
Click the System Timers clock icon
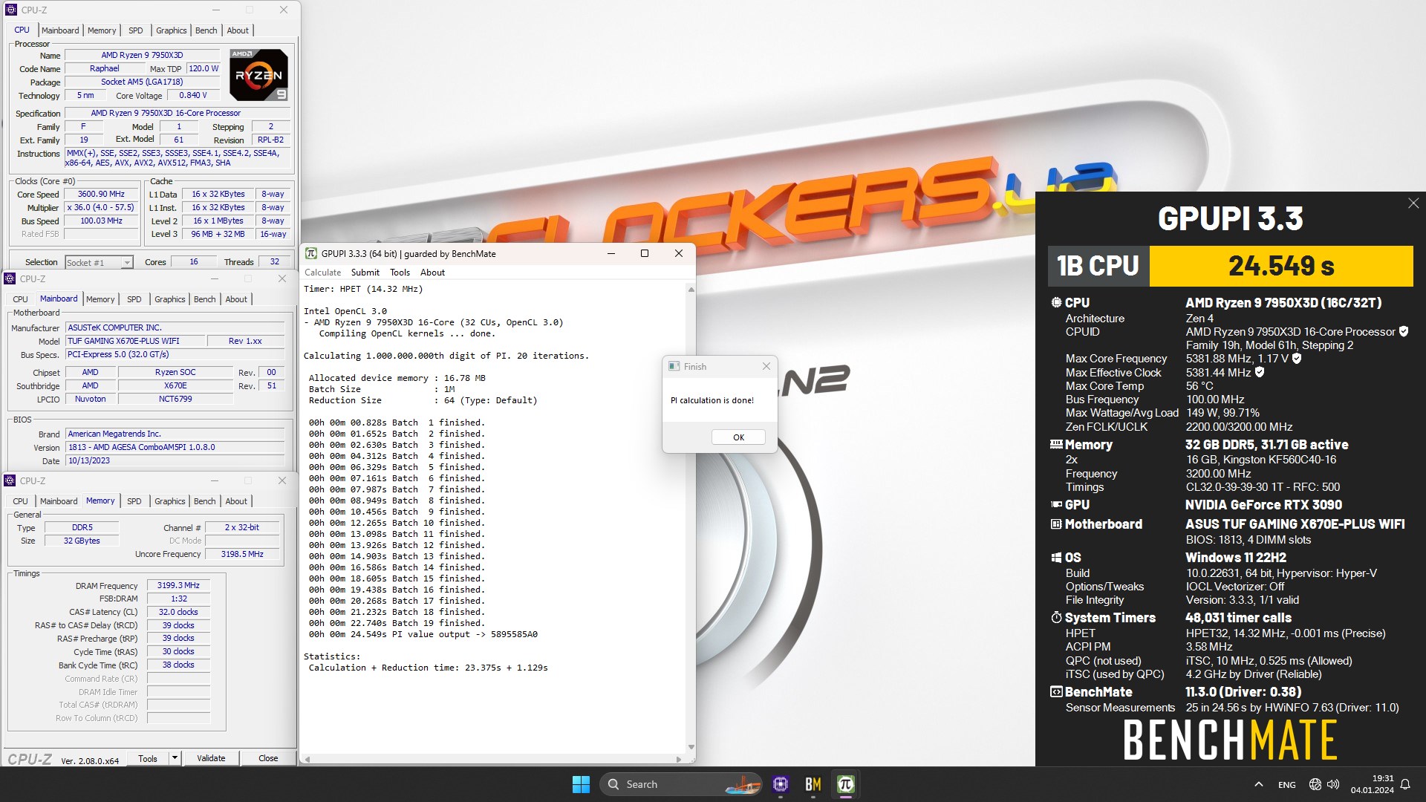point(1056,617)
